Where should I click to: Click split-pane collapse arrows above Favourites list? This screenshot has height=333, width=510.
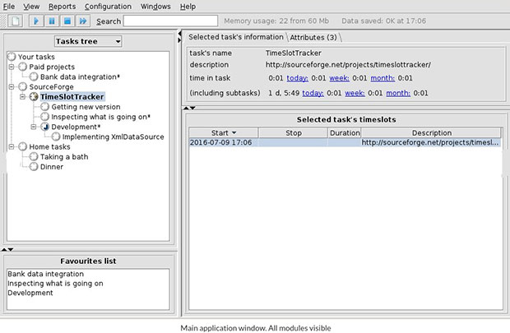pos(7,249)
